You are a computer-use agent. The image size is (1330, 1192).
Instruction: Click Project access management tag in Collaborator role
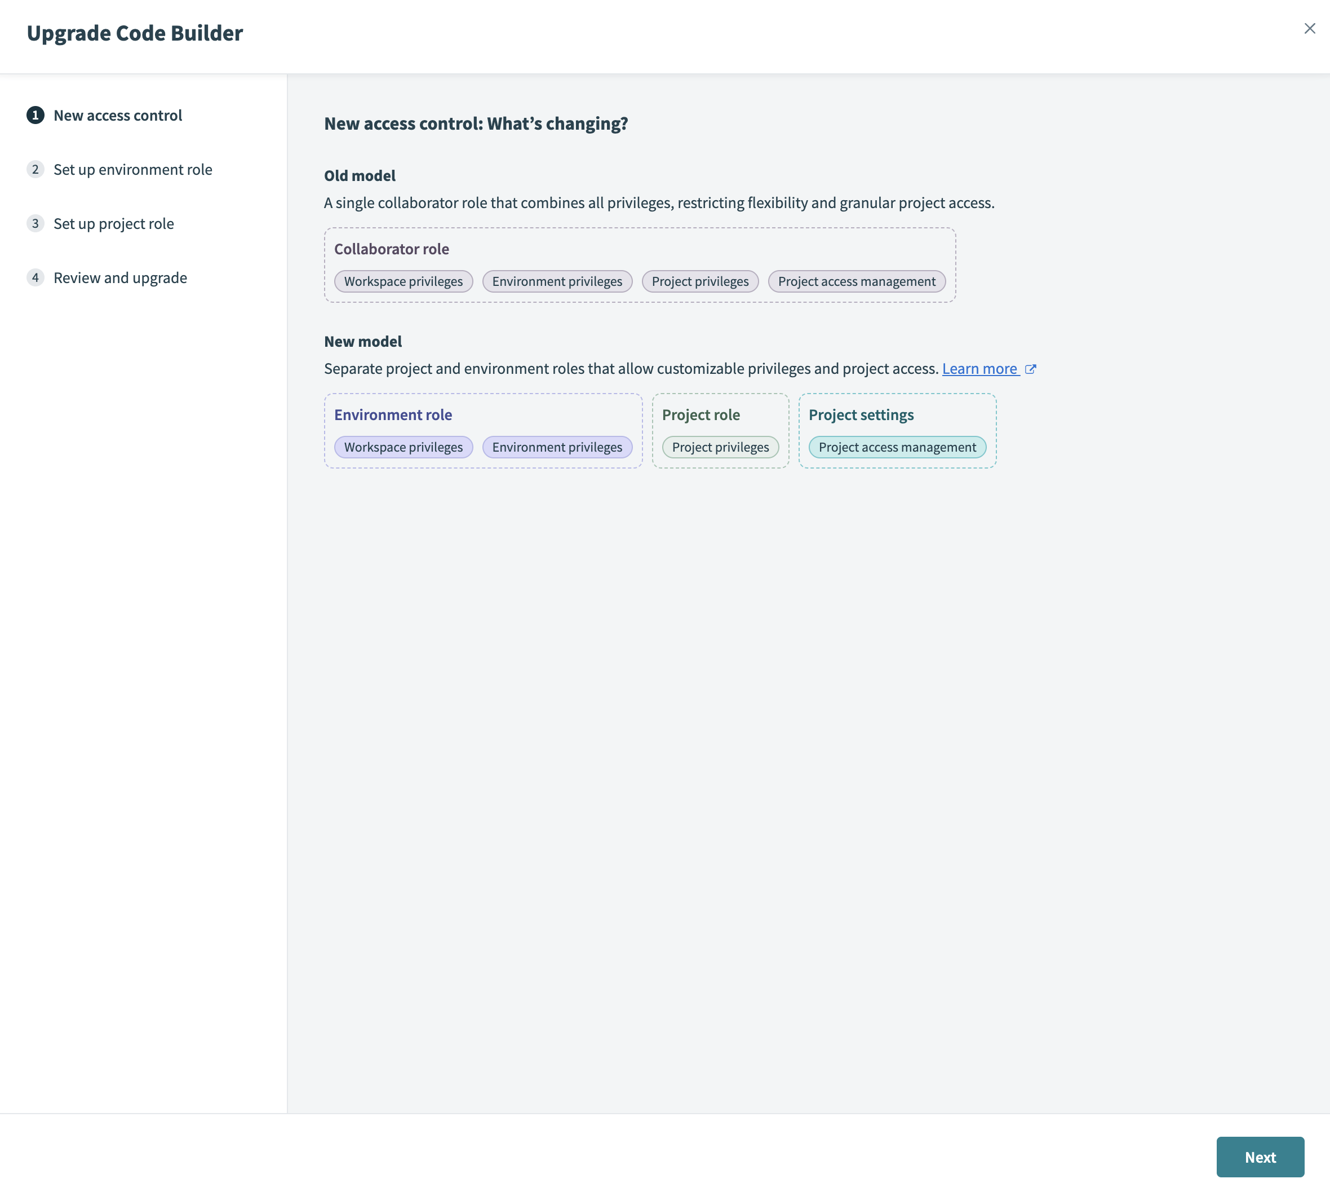pyautogui.click(x=856, y=281)
